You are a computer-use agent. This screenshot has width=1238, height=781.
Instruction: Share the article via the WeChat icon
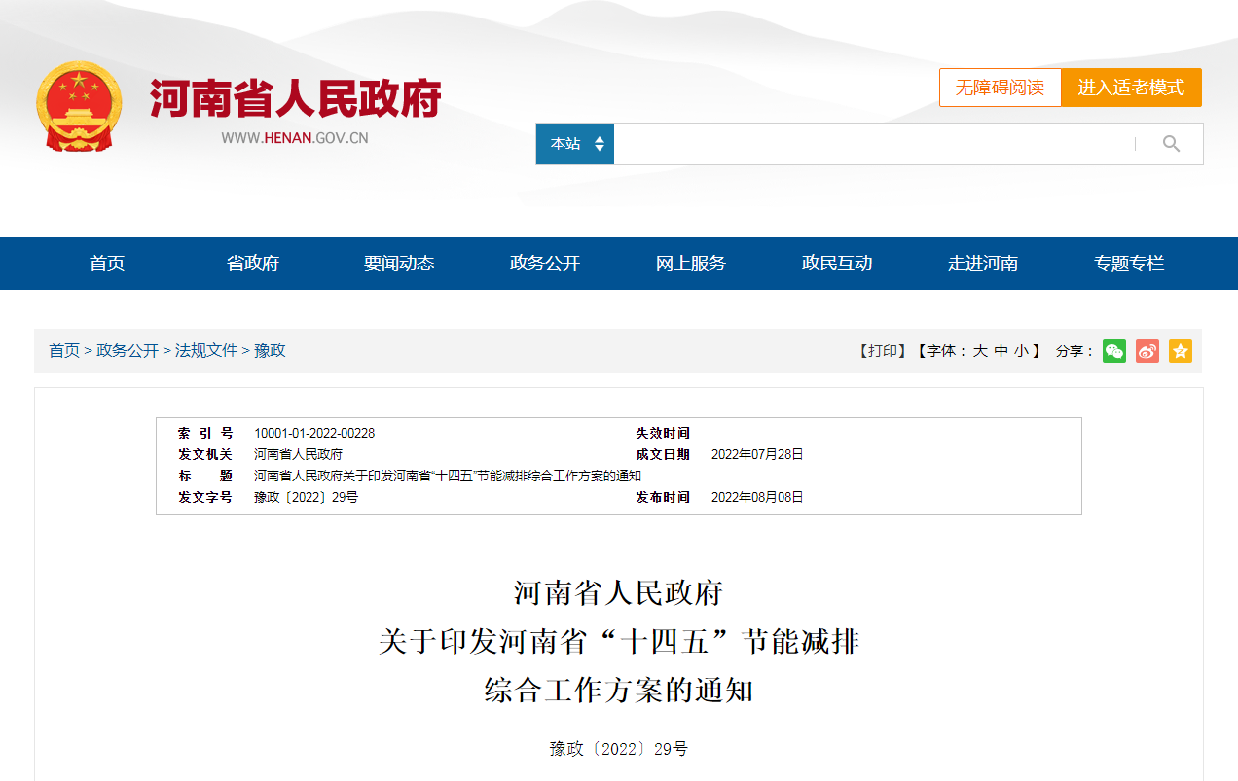[1113, 351]
